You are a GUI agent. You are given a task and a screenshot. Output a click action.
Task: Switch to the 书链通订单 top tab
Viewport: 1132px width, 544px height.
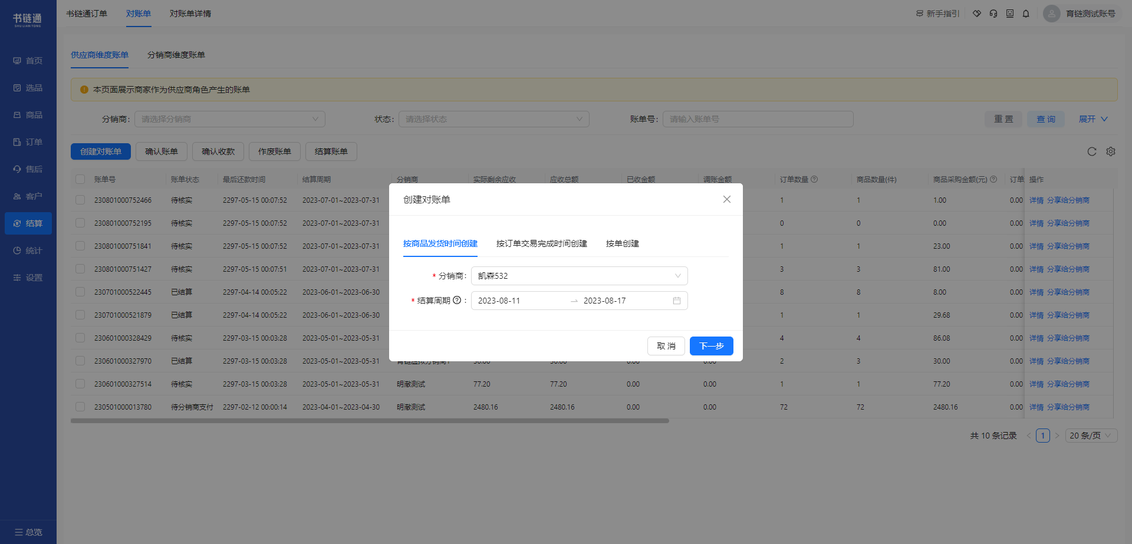coord(87,14)
